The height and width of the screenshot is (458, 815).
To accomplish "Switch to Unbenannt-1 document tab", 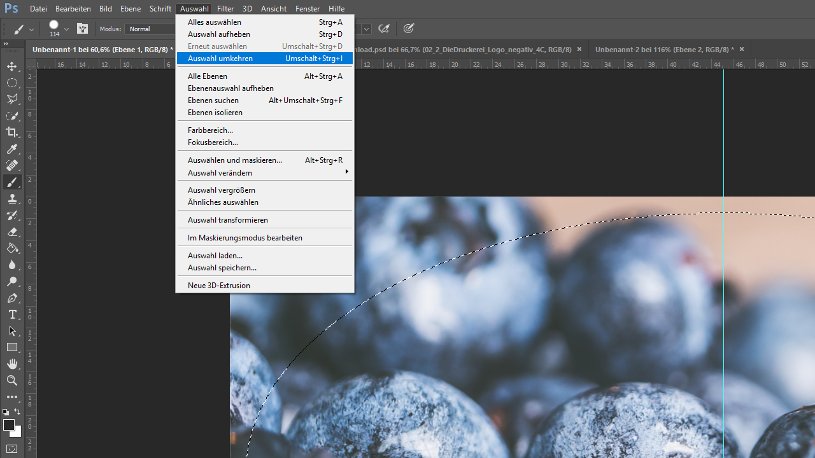I will 102,49.
